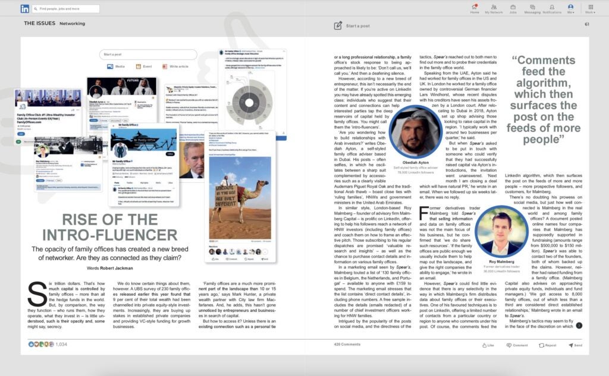This screenshot has height=376, width=609.
Task: Click the Roy Malmberg name caption
Action: [x=501, y=261]
